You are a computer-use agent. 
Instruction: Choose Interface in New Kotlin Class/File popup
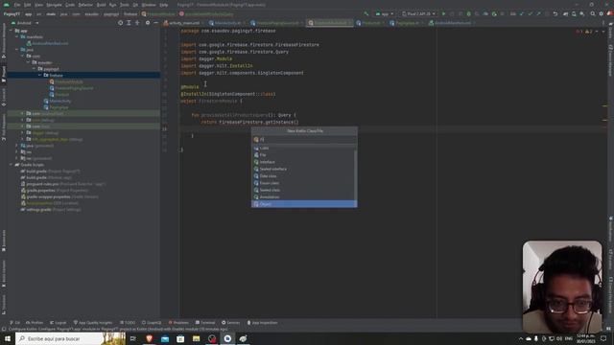(x=304, y=162)
